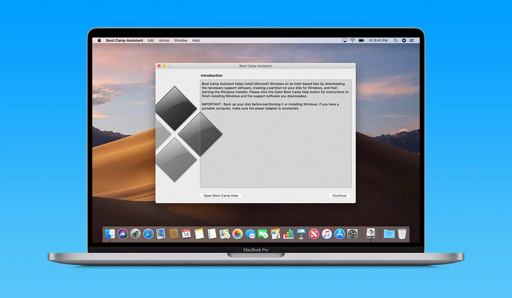The width and height of the screenshot is (512, 298).
Task: Open Wi-Fi status in menu bar
Action: (353, 41)
